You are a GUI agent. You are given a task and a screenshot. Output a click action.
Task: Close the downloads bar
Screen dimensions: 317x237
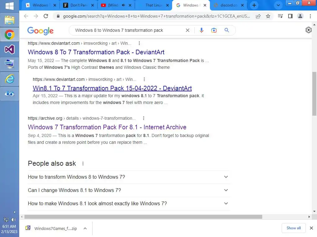[x=311, y=228]
